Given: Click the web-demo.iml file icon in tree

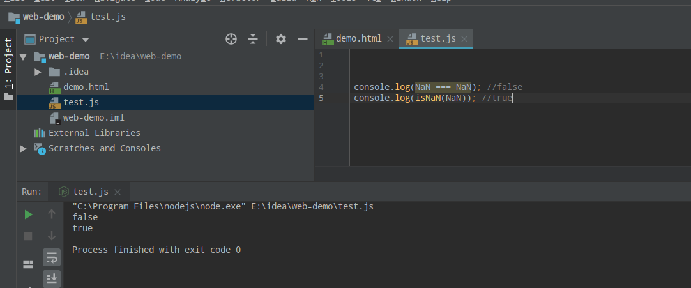Looking at the screenshot, I should 55,118.
